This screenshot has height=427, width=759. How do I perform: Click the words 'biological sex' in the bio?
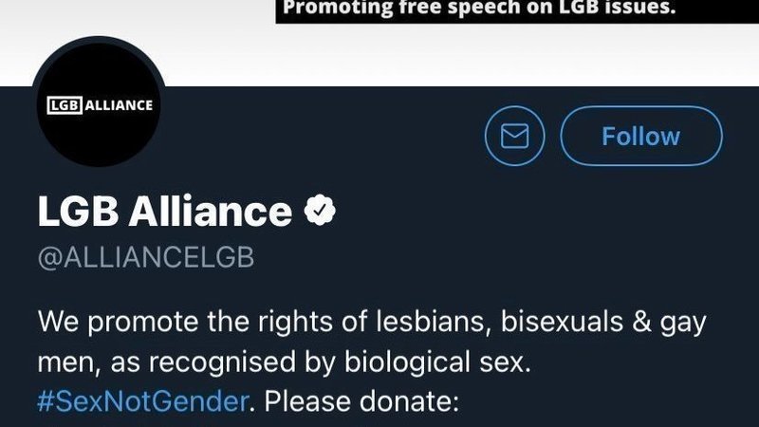tap(437, 362)
